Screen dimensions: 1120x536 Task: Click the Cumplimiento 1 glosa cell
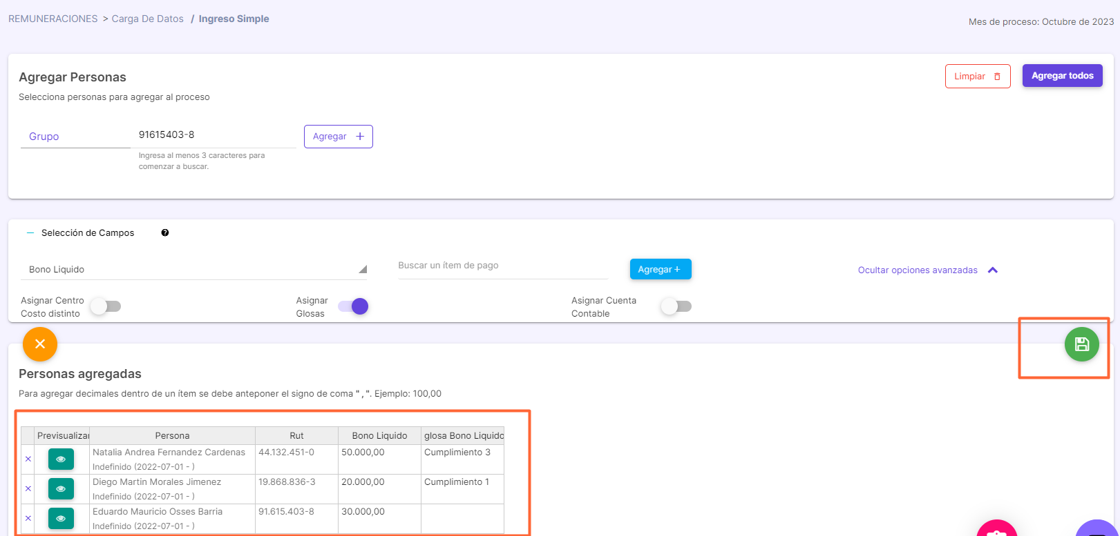pyautogui.click(x=463, y=488)
